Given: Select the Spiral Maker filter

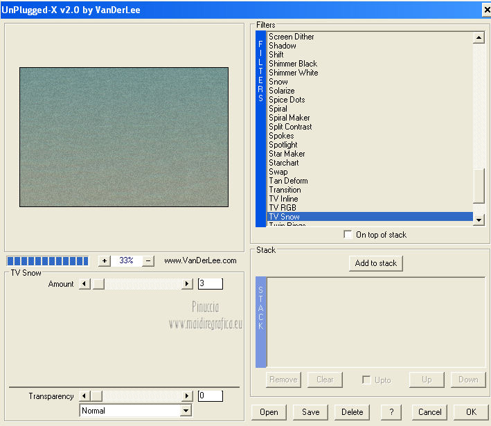Looking at the screenshot, I should tap(370, 118).
